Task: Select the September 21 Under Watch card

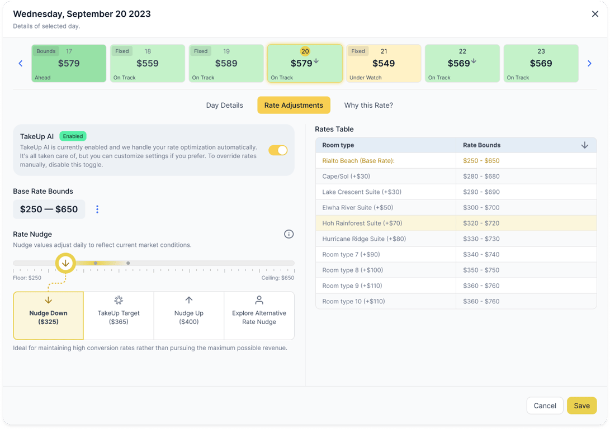Action: [x=384, y=63]
